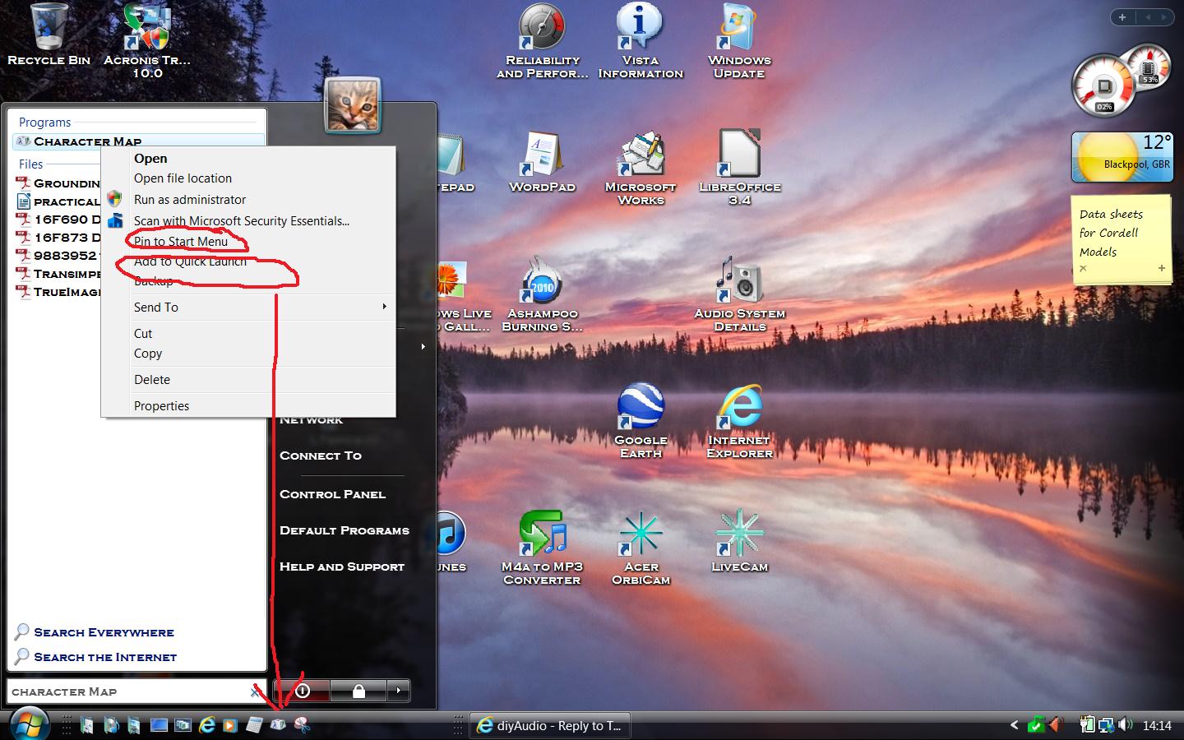Expand the shutdown options arrow

pos(399,691)
